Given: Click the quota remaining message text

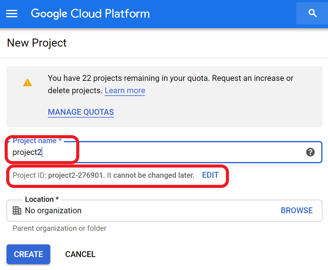Looking at the screenshot, I should click(171, 84).
